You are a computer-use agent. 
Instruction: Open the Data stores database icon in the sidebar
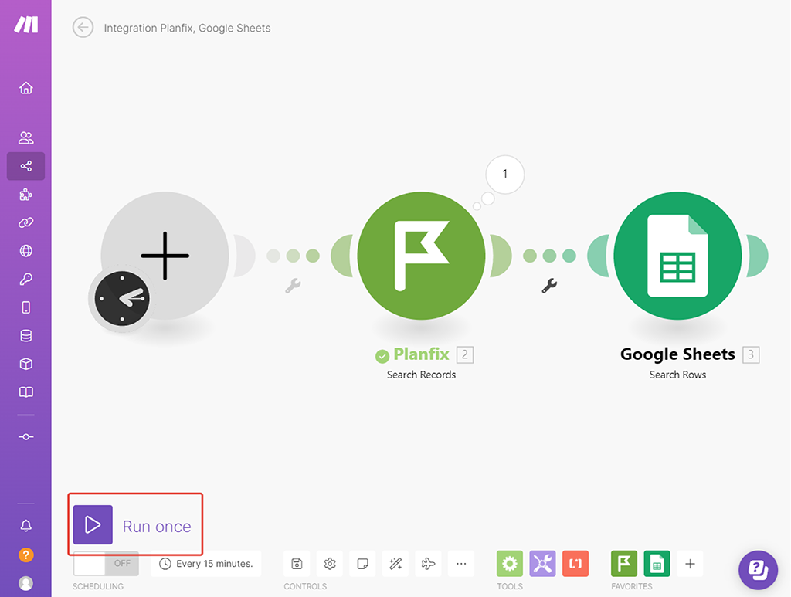25,336
